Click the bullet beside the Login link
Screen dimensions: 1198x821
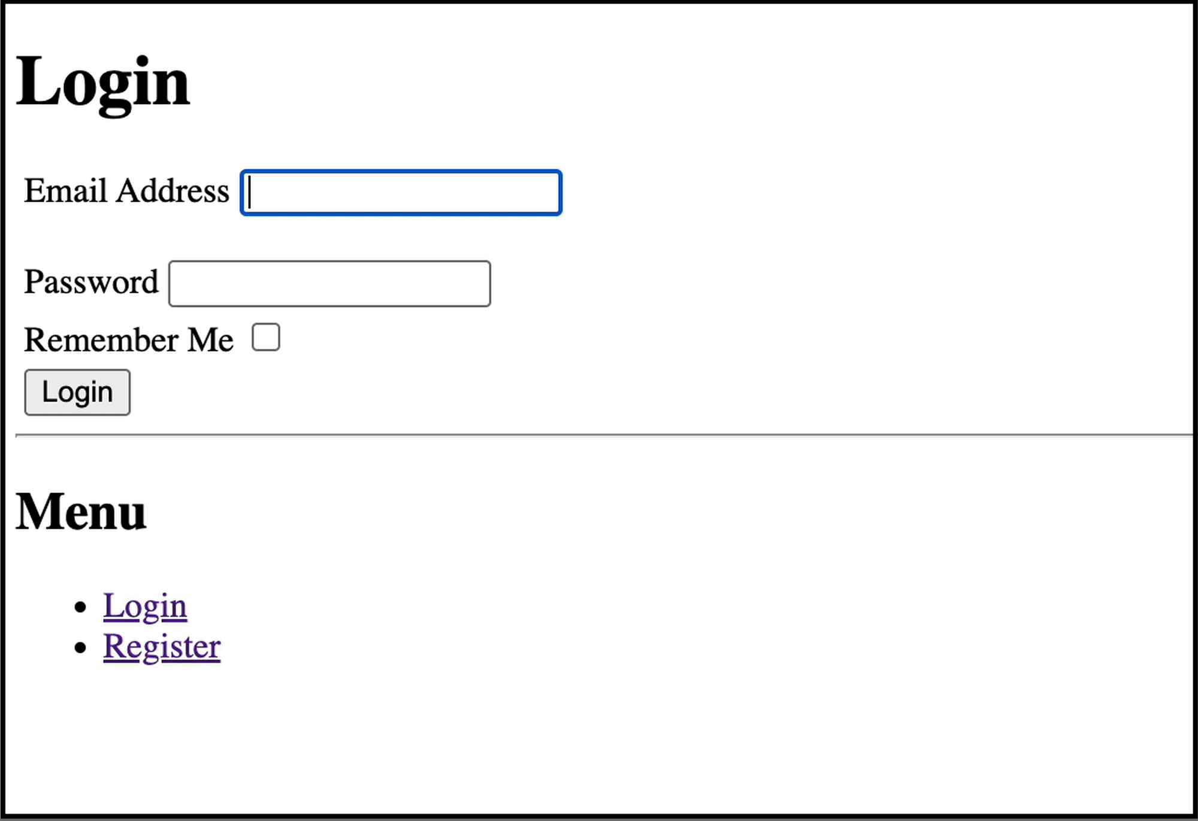(x=81, y=607)
